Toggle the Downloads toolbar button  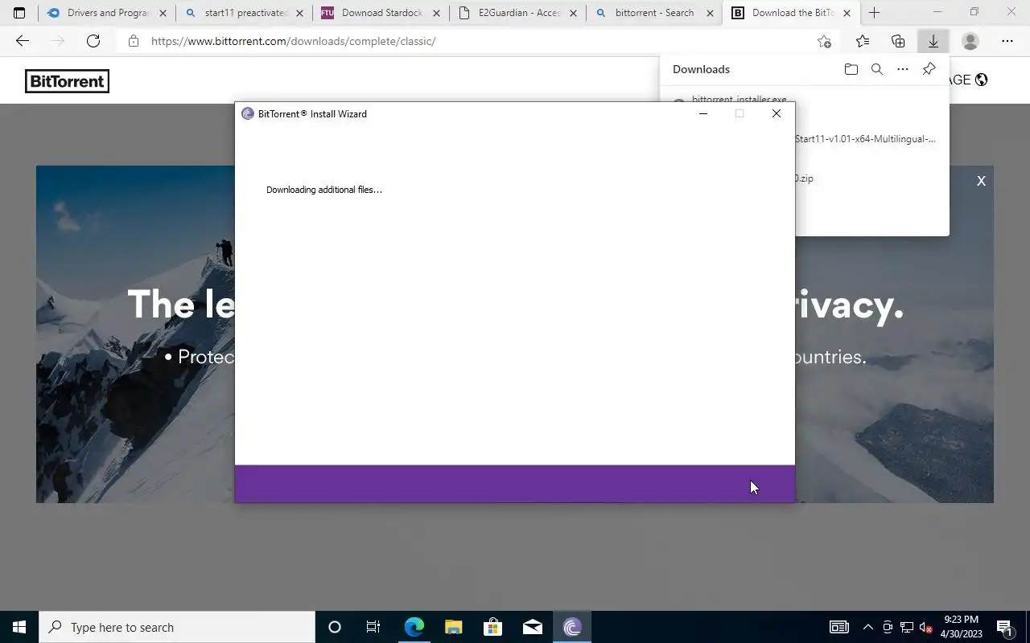click(933, 41)
